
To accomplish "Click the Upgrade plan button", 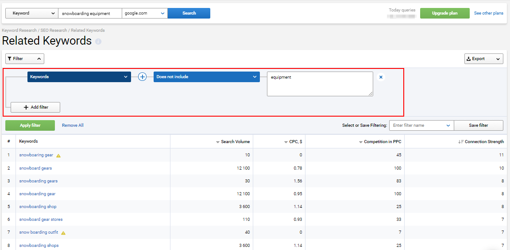I will pyautogui.click(x=444, y=13).
